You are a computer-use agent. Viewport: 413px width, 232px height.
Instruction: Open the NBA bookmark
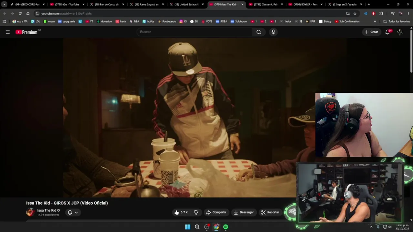pyautogui.click(x=134, y=22)
